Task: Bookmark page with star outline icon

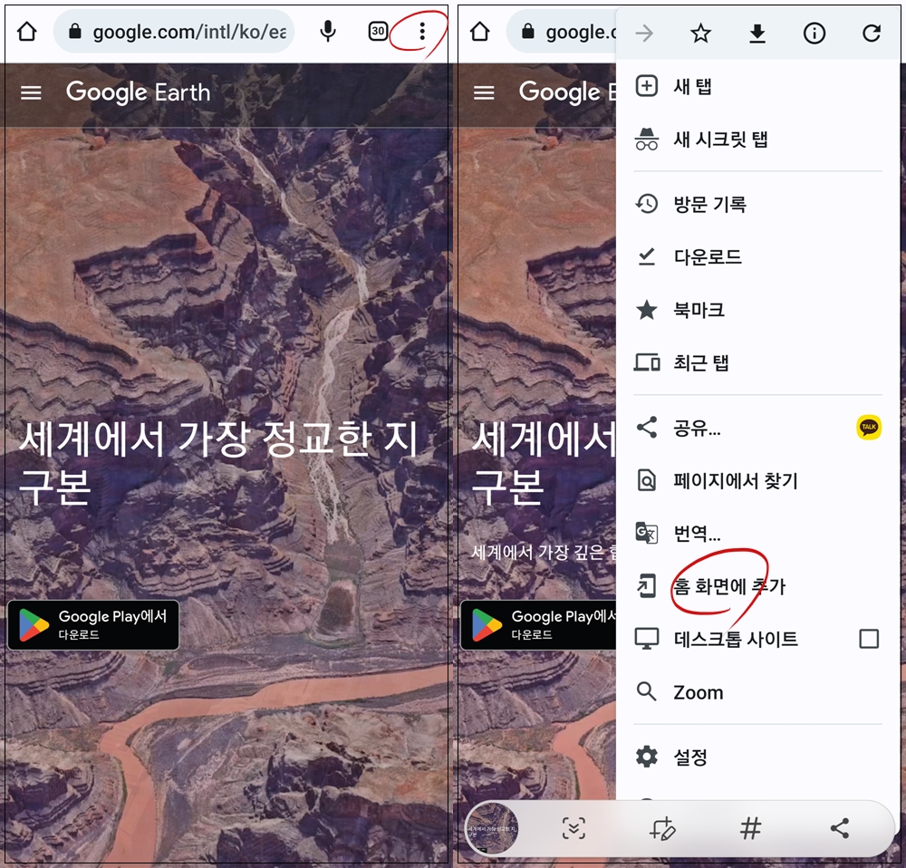Action: coord(700,34)
